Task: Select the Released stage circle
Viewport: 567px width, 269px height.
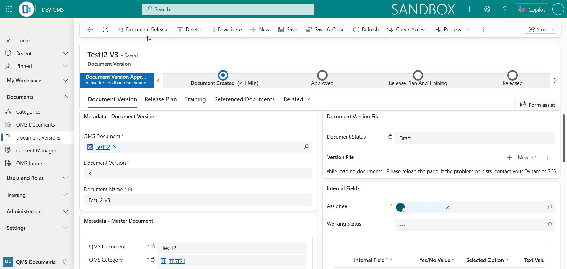Action: tap(512, 75)
